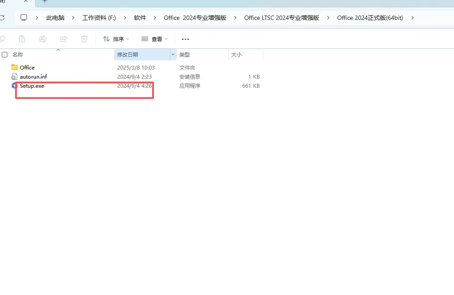This screenshot has width=454, height=295.
Task: Click the 661 KB size cell
Action: pyautogui.click(x=251, y=86)
